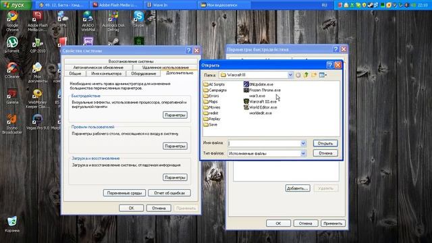Switch to Мои видеозаписи taskbar item

pyautogui.click(x=224, y=5)
